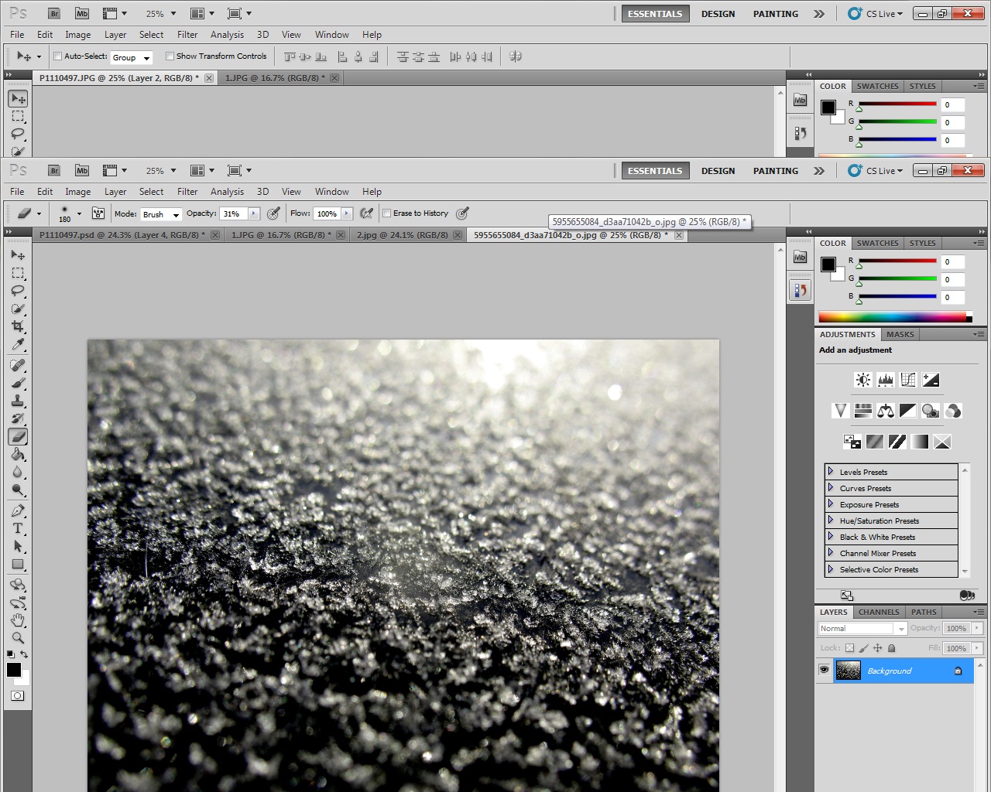Open the Flow slider arrow beside 100%
991x792 pixels.
click(x=347, y=213)
